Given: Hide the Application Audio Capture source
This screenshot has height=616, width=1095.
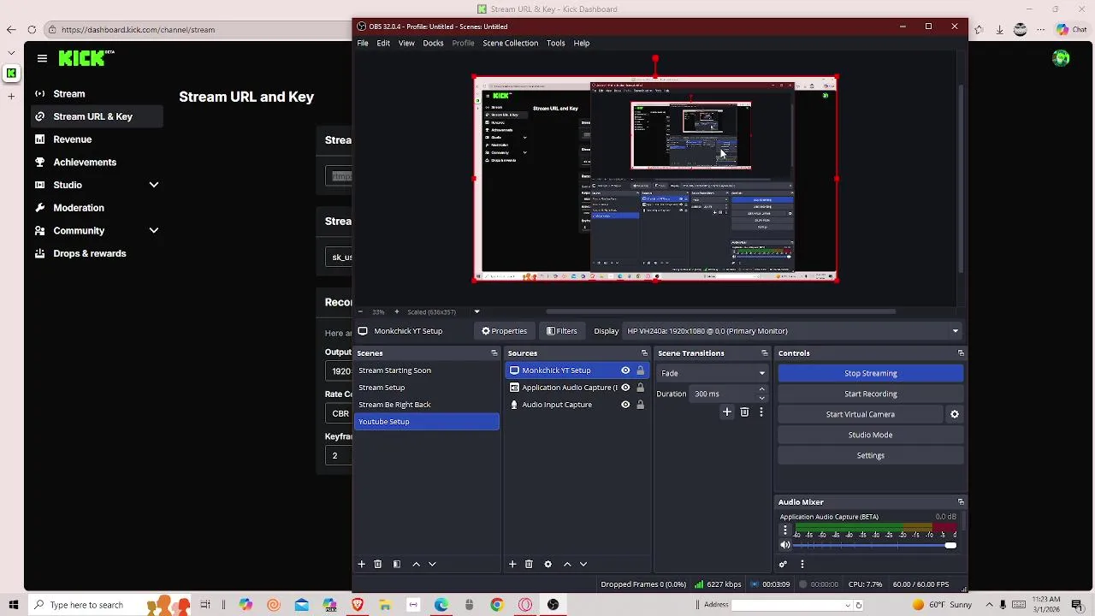Looking at the screenshot, I should coord(625,388).
